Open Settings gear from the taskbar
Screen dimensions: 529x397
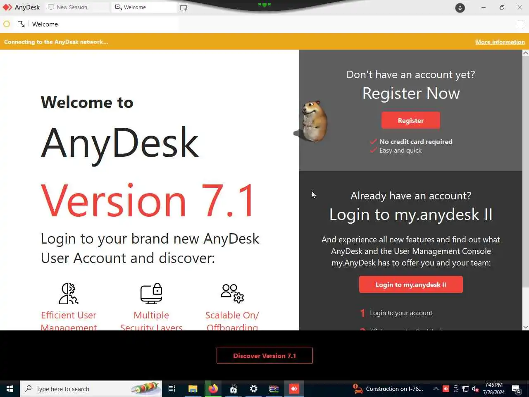[x=254, y=389]
